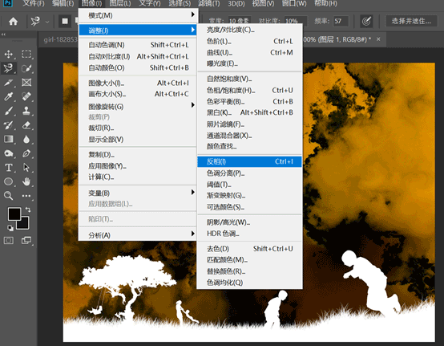Select the Gradient tool
Image resolution: width=444 pixels, height=346 pixels.
(x=8, y=139)
